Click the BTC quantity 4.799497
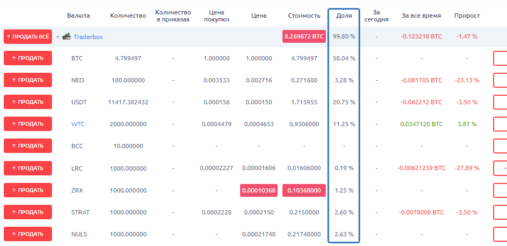 pyautogui.click(x=128, y=58)
